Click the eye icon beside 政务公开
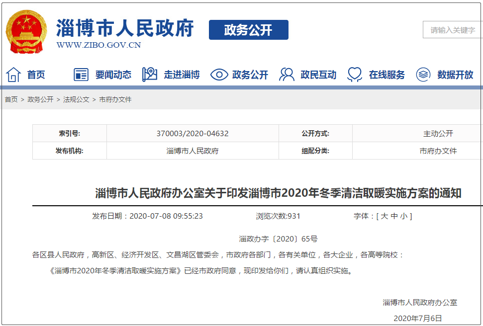 pos(219,75)
